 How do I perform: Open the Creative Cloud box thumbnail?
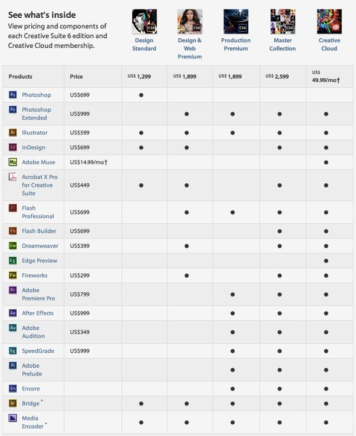tap(329, 22)
